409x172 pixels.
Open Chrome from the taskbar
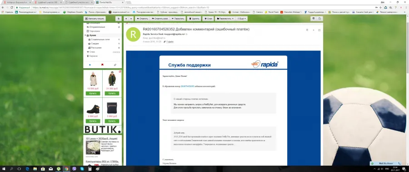66,169
